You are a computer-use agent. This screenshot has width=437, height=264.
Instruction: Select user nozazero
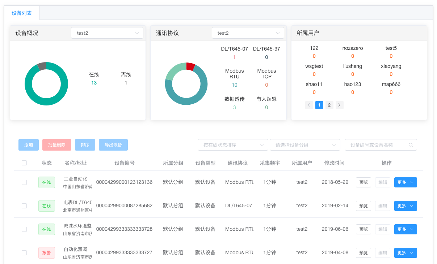pos(353,48)
